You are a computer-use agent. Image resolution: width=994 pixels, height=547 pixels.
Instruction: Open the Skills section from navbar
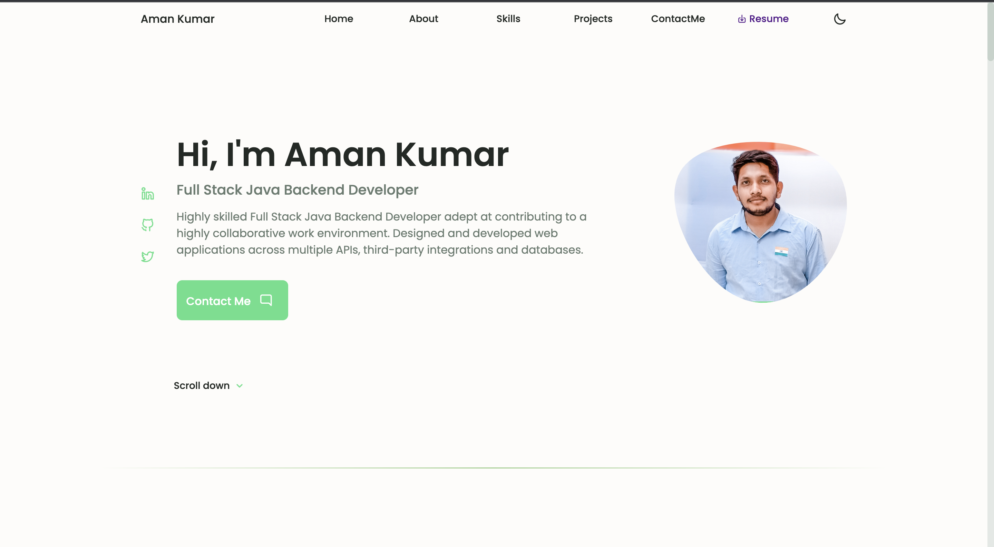tap(508, 19)
